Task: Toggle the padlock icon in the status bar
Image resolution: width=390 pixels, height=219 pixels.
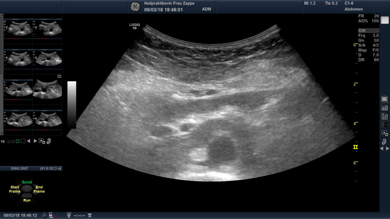Action: coord(44,215)
